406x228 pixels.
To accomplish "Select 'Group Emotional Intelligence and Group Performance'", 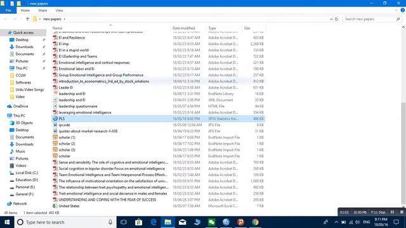I will tap(101, 75).
